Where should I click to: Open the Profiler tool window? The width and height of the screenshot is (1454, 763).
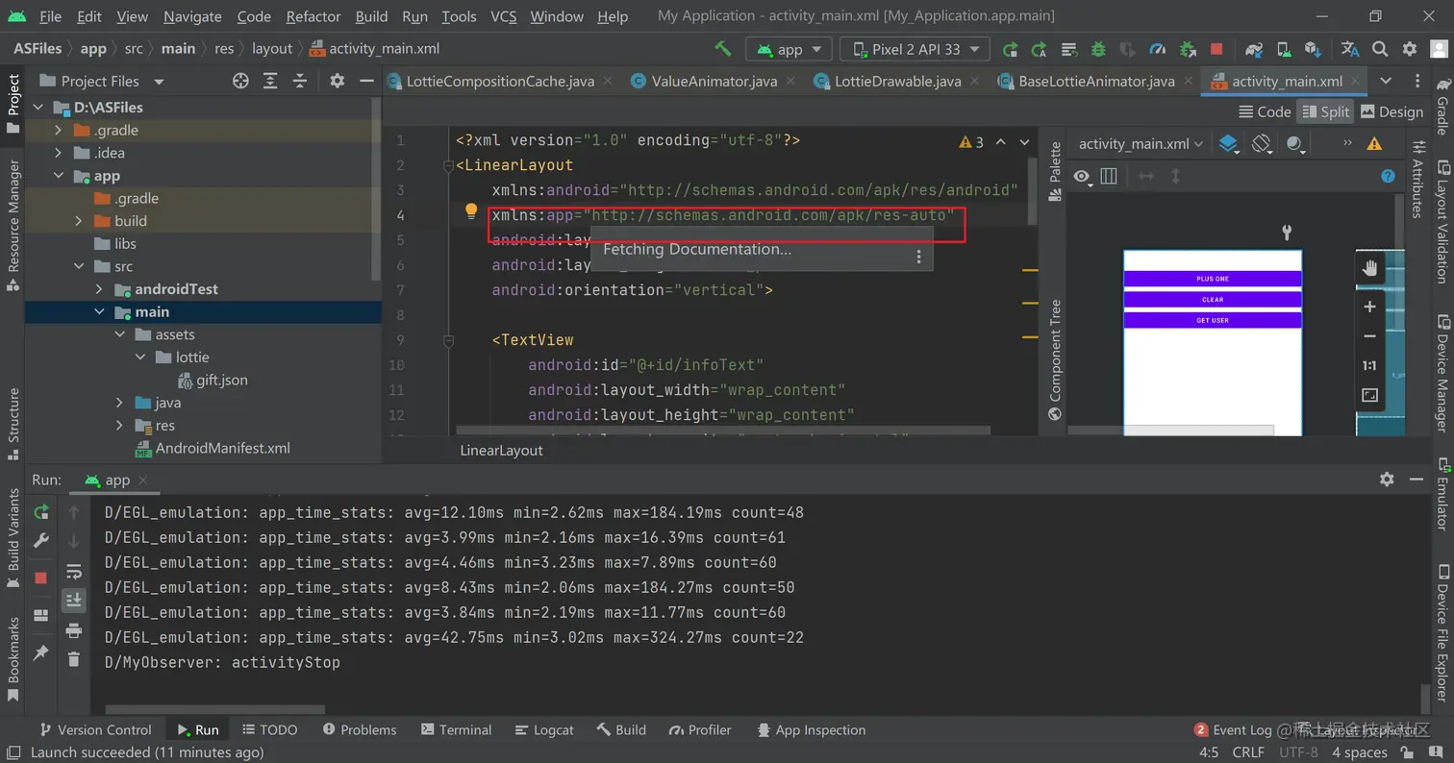click(x=699, y=730)
